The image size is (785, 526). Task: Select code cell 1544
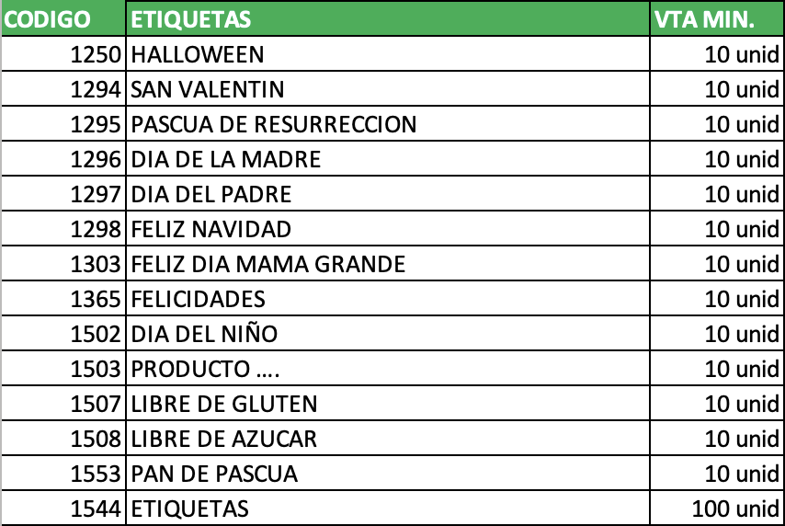tap(63, 508)
